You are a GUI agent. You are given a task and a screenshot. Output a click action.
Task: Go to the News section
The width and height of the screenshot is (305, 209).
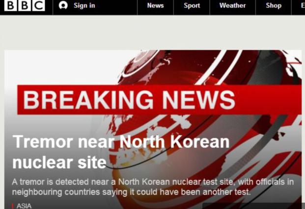155,5
